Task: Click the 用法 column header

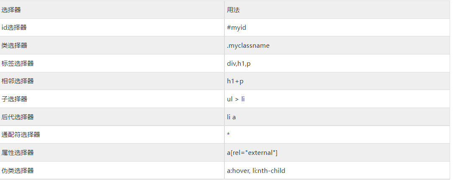Action: [233, 10]
